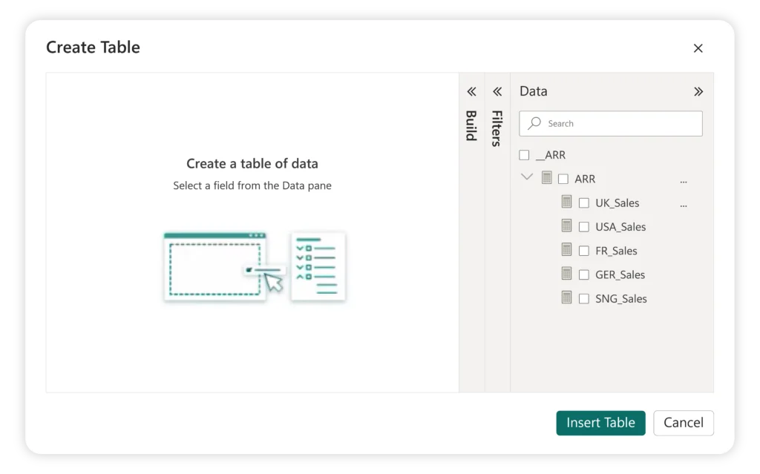
Task: Check the _ARR checkbox
Action: 523,154
